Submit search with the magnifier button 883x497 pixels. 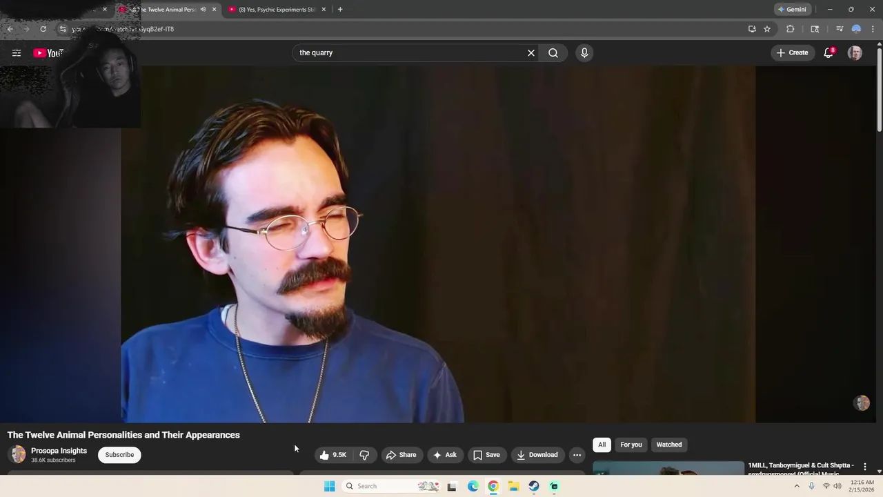[x=553, y=53]
